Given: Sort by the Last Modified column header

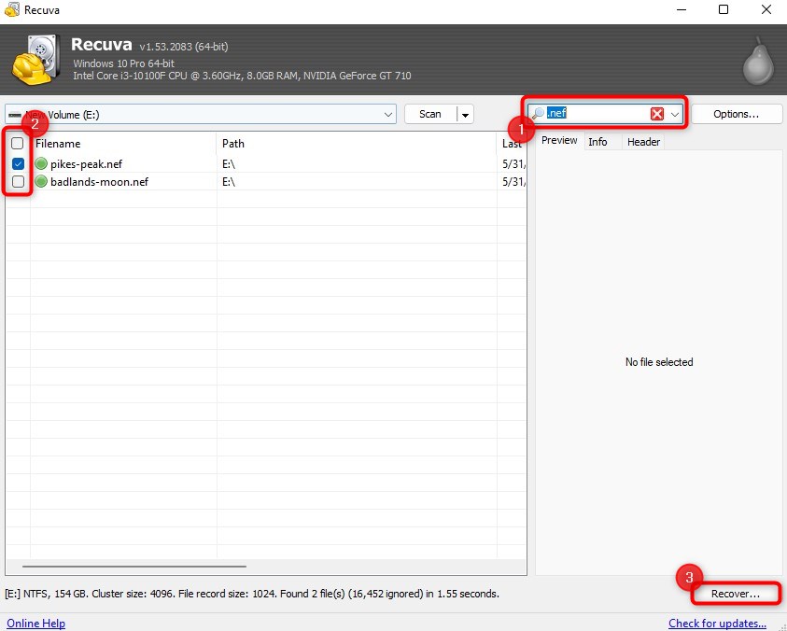Looking at the screenshot, I should [x=512, y=144].
